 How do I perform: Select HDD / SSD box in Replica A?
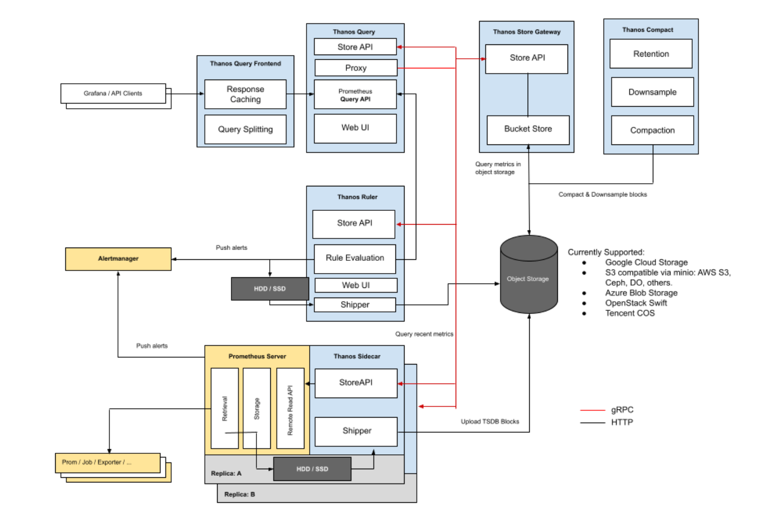pyautogui.click(x=312, y=469)
